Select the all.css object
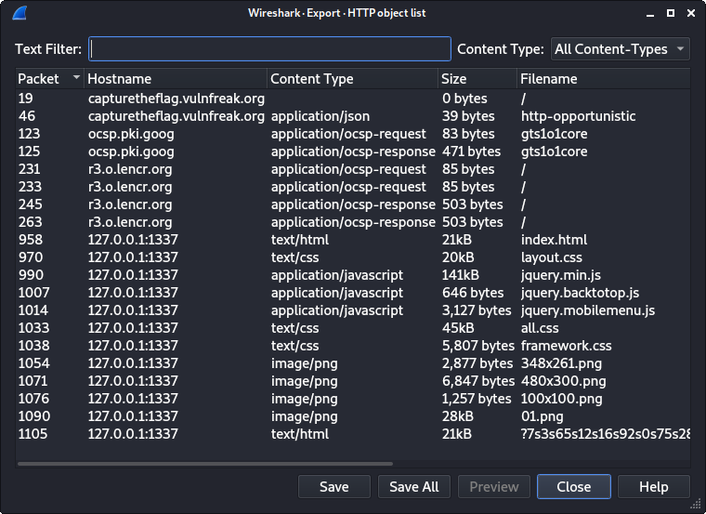Screen dimensions: 706x514 click(x=540, y=328)
